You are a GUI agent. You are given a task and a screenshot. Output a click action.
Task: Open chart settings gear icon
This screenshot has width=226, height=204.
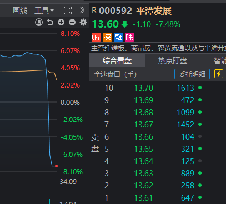pyautogui.click(x=83, y=22)
